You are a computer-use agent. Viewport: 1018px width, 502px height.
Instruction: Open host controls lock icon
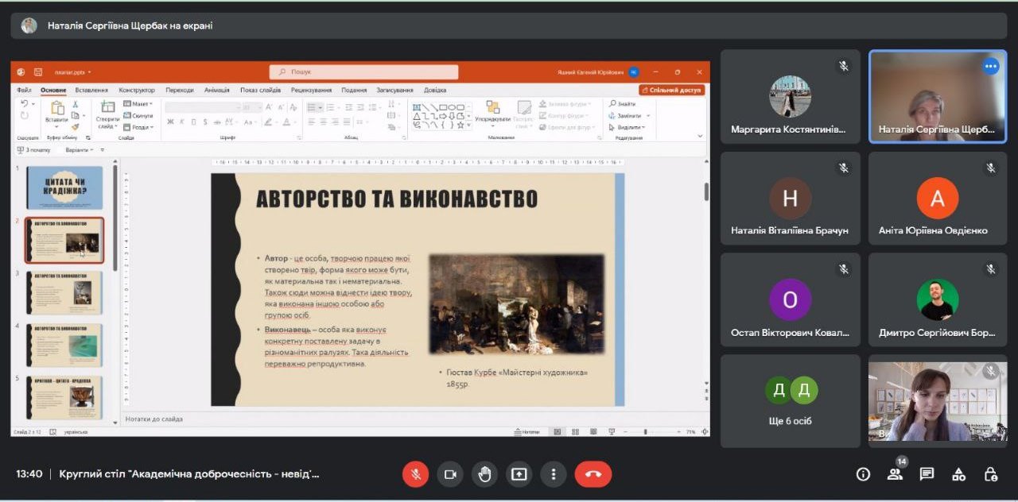click(x=990, y=474)
